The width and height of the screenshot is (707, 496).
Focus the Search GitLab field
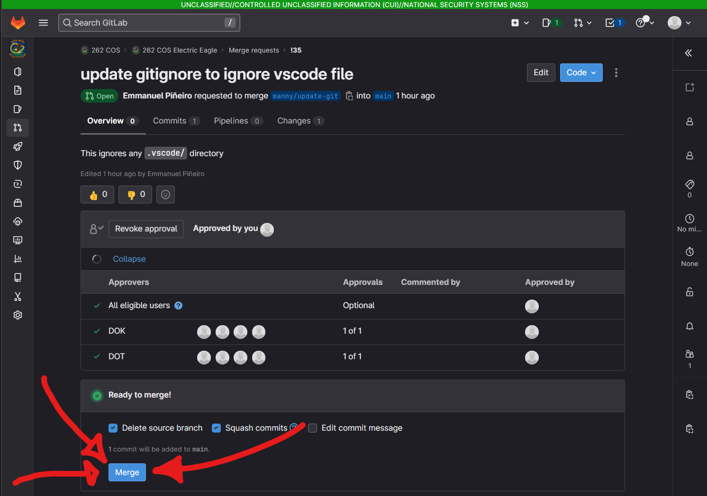point(149,23)
